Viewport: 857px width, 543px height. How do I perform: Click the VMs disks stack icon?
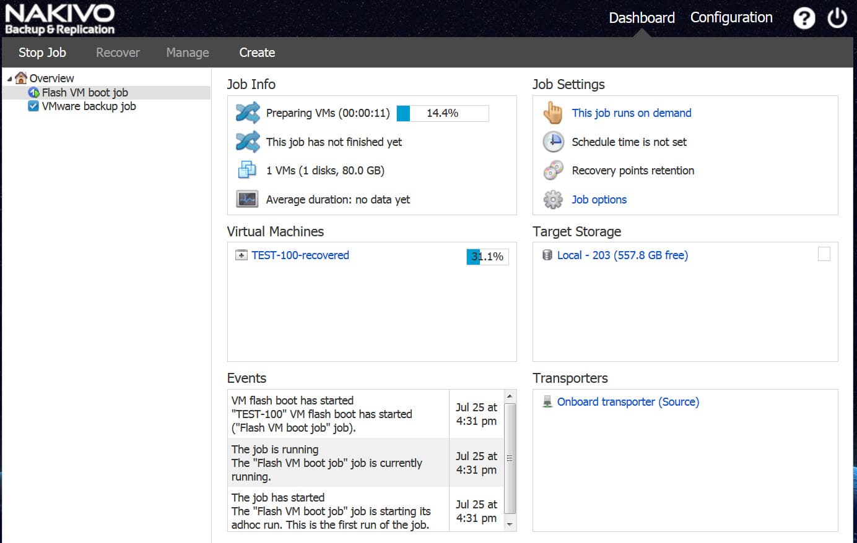pos(247,170)
